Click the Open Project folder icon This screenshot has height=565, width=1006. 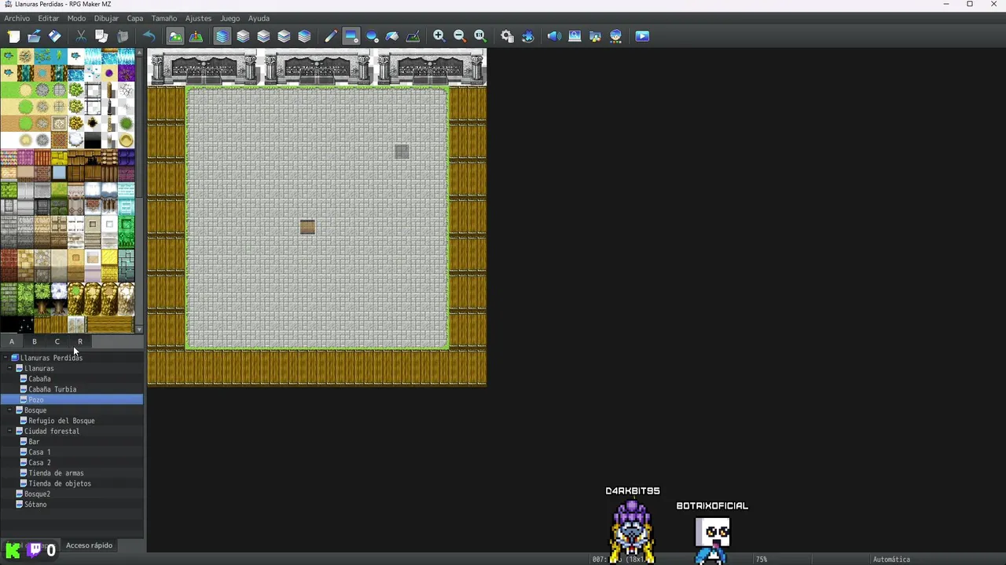tap(34, 36)
